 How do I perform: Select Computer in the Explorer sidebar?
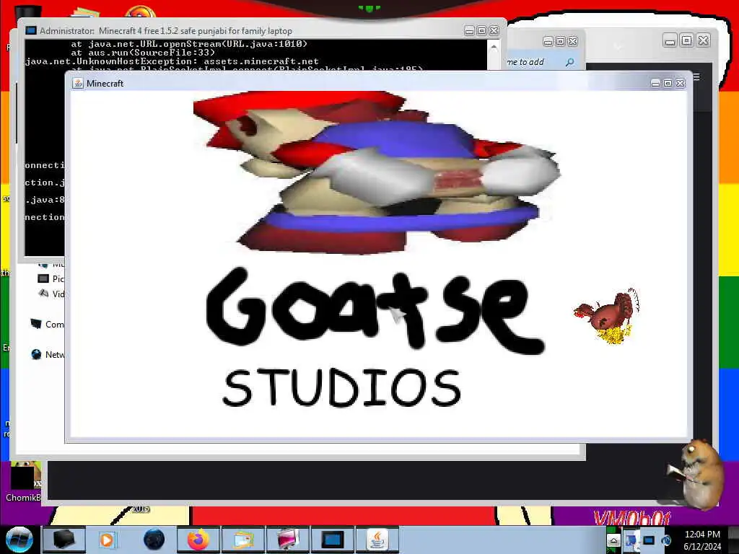tap(47, 324)
